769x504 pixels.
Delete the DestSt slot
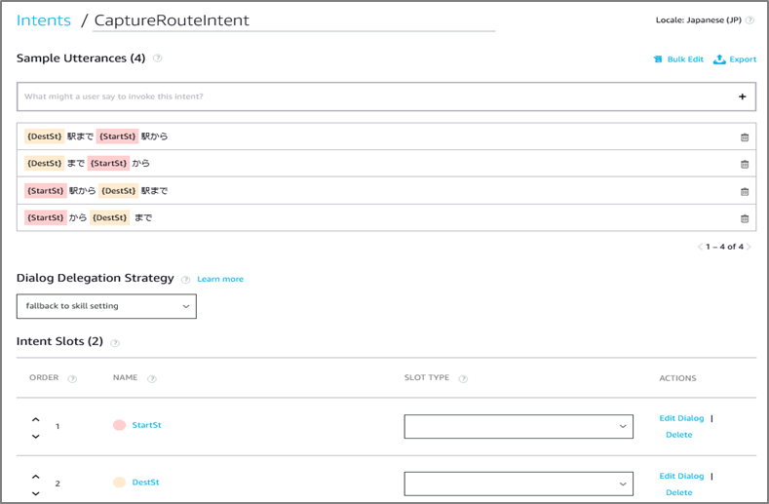click(678, 492)
